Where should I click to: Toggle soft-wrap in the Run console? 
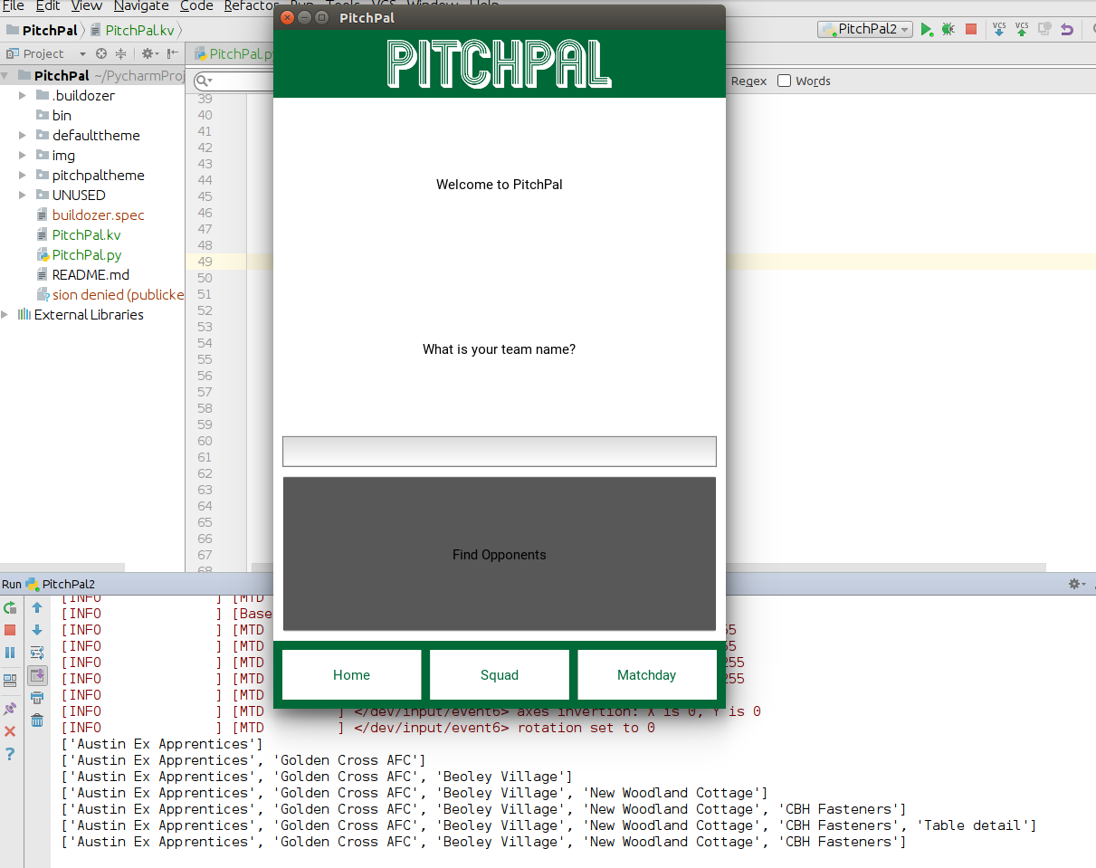click(x=37, y=653)
